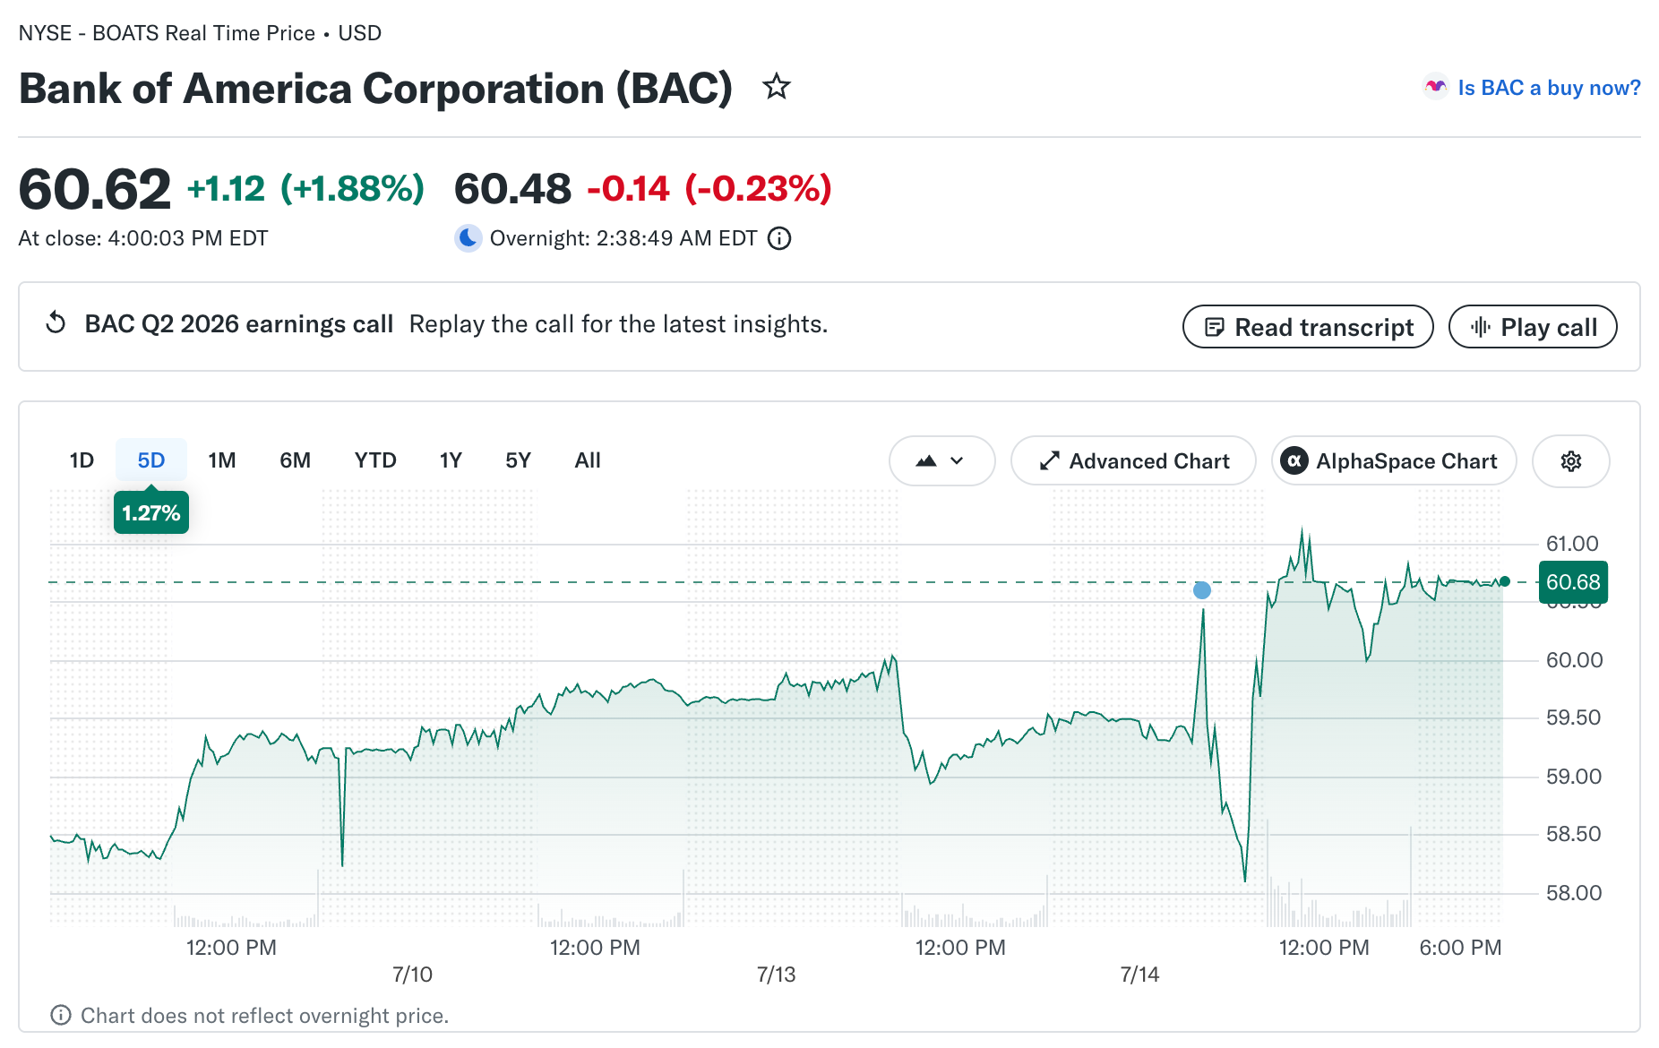Select the 1D time range
The image size is (1659, 1048).
[x=82, y=460]
